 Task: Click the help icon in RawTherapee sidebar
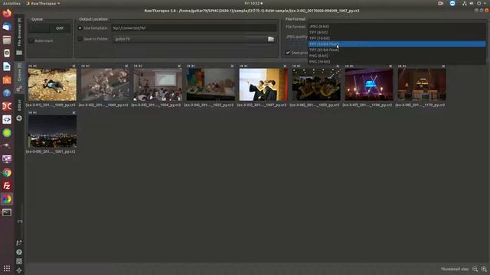(x=19, y=252)
